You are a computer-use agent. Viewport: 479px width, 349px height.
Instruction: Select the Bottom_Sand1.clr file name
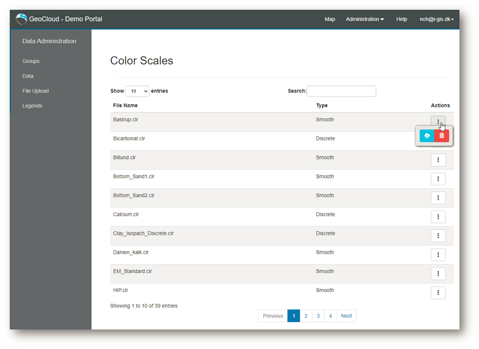[134, 176]
